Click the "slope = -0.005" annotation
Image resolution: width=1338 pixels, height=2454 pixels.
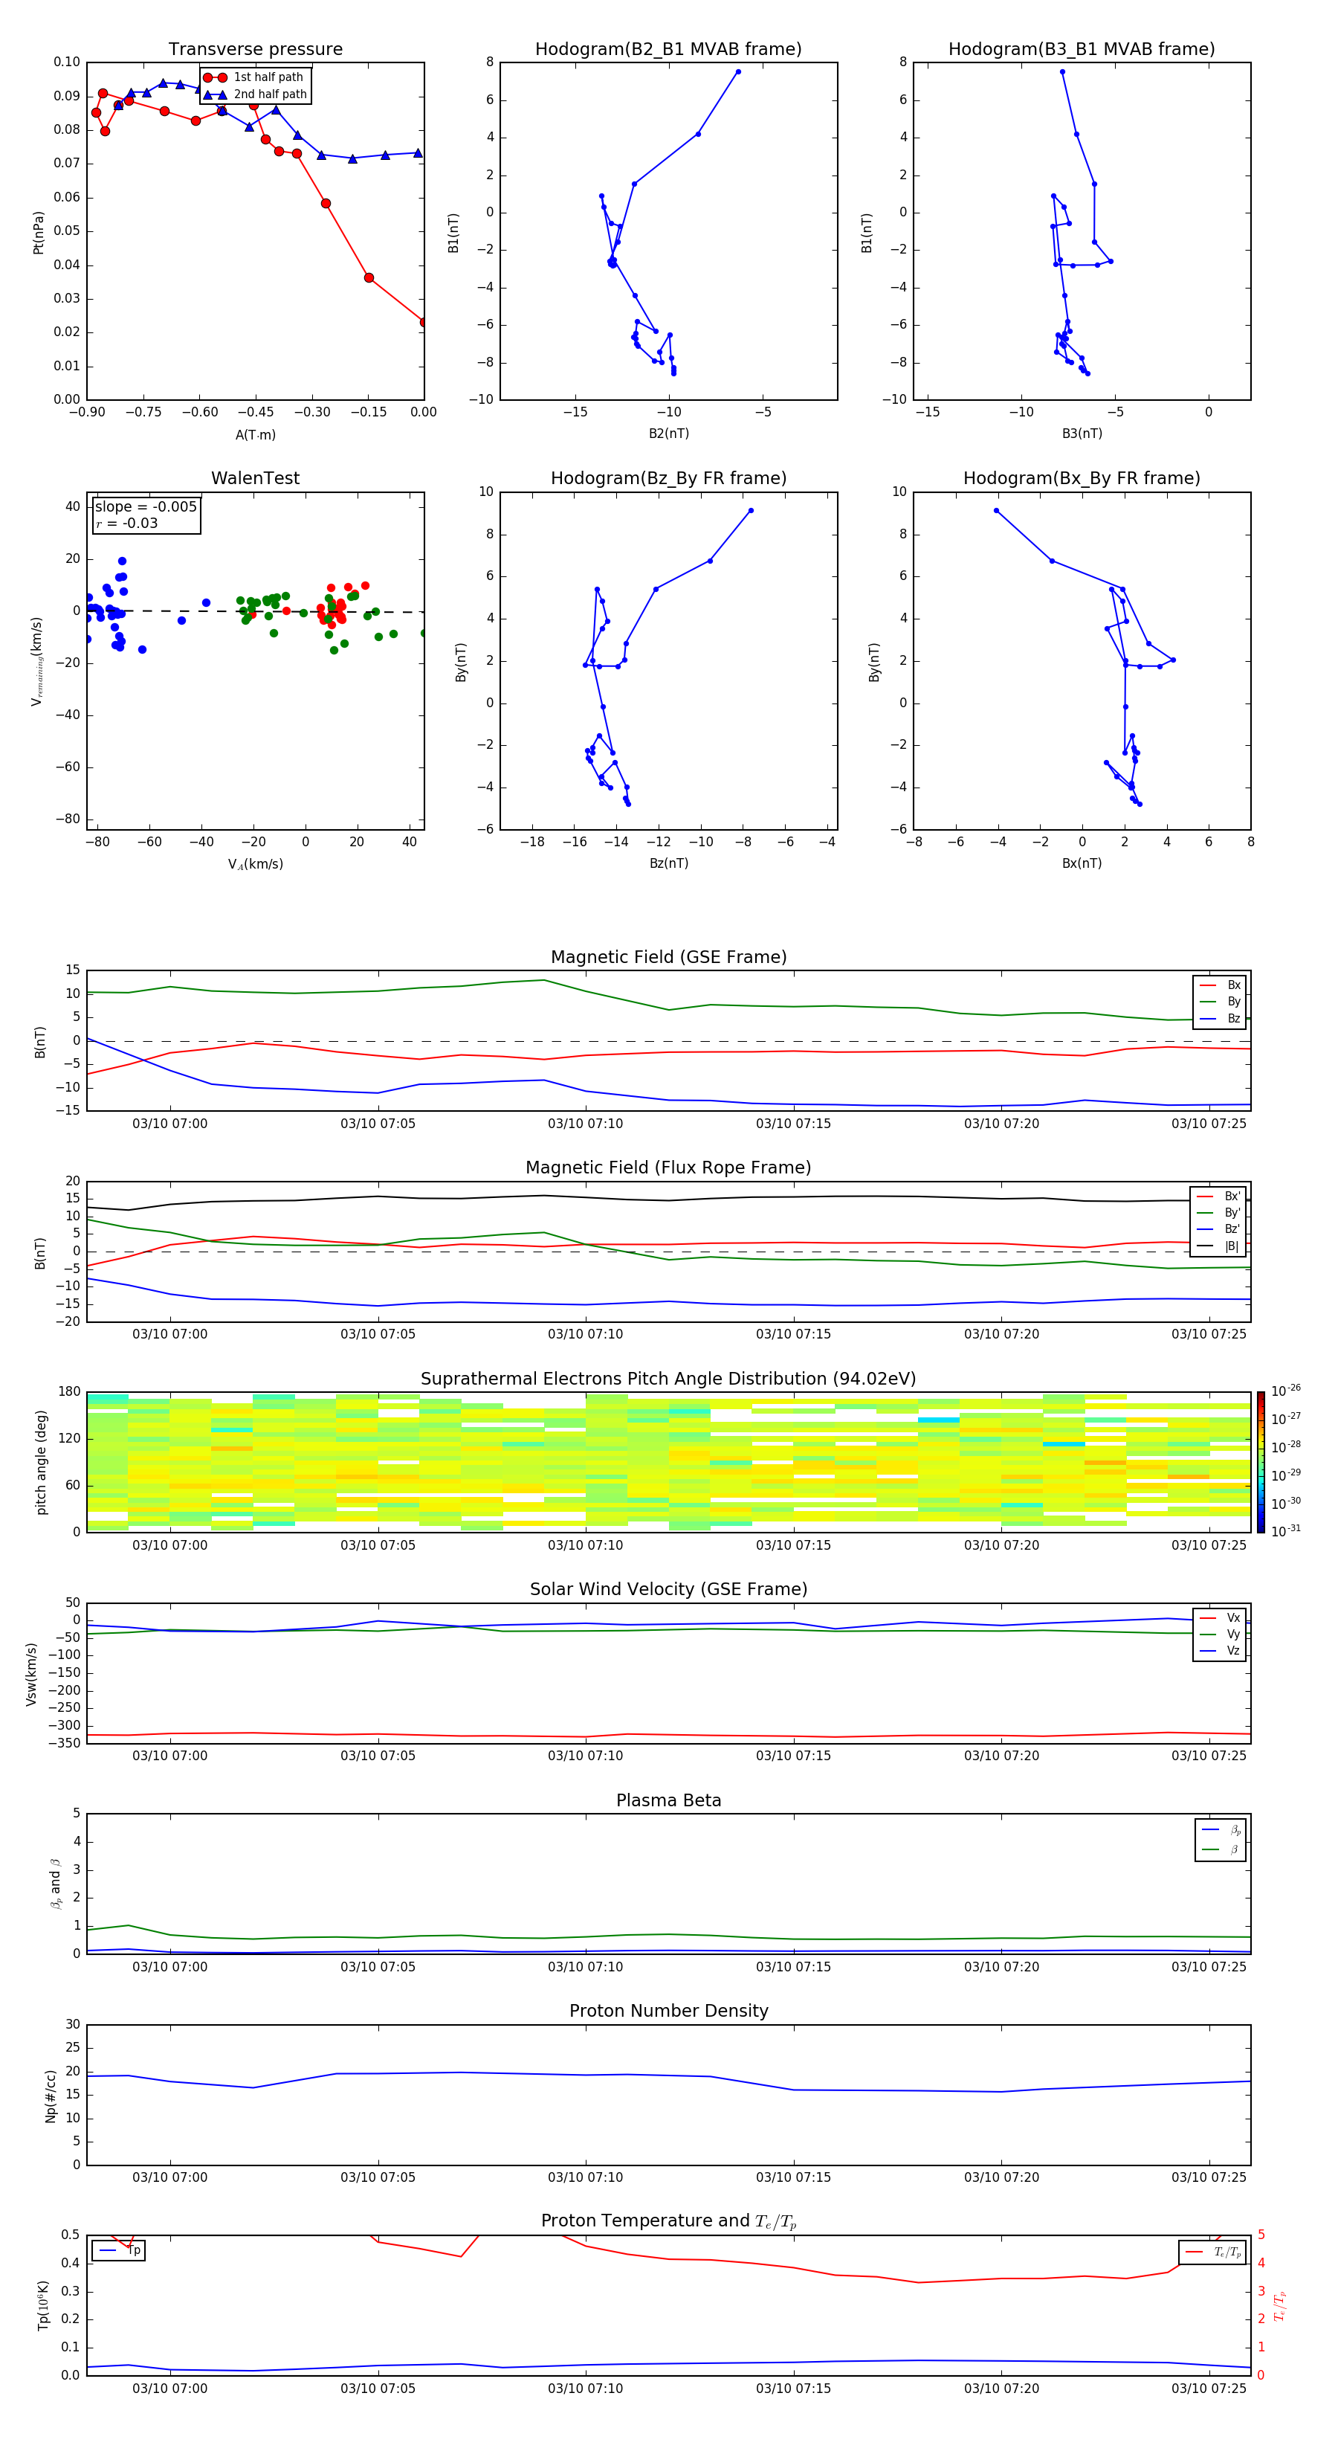pos(146,507)
